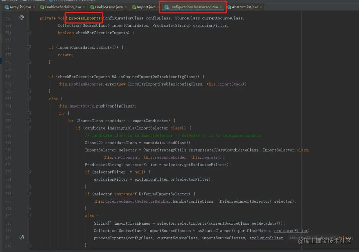This screenshot has width=359, height=252.
Task: Click the fold end marker at line 578
Action: pyautogui.click(x=29, y=208)
